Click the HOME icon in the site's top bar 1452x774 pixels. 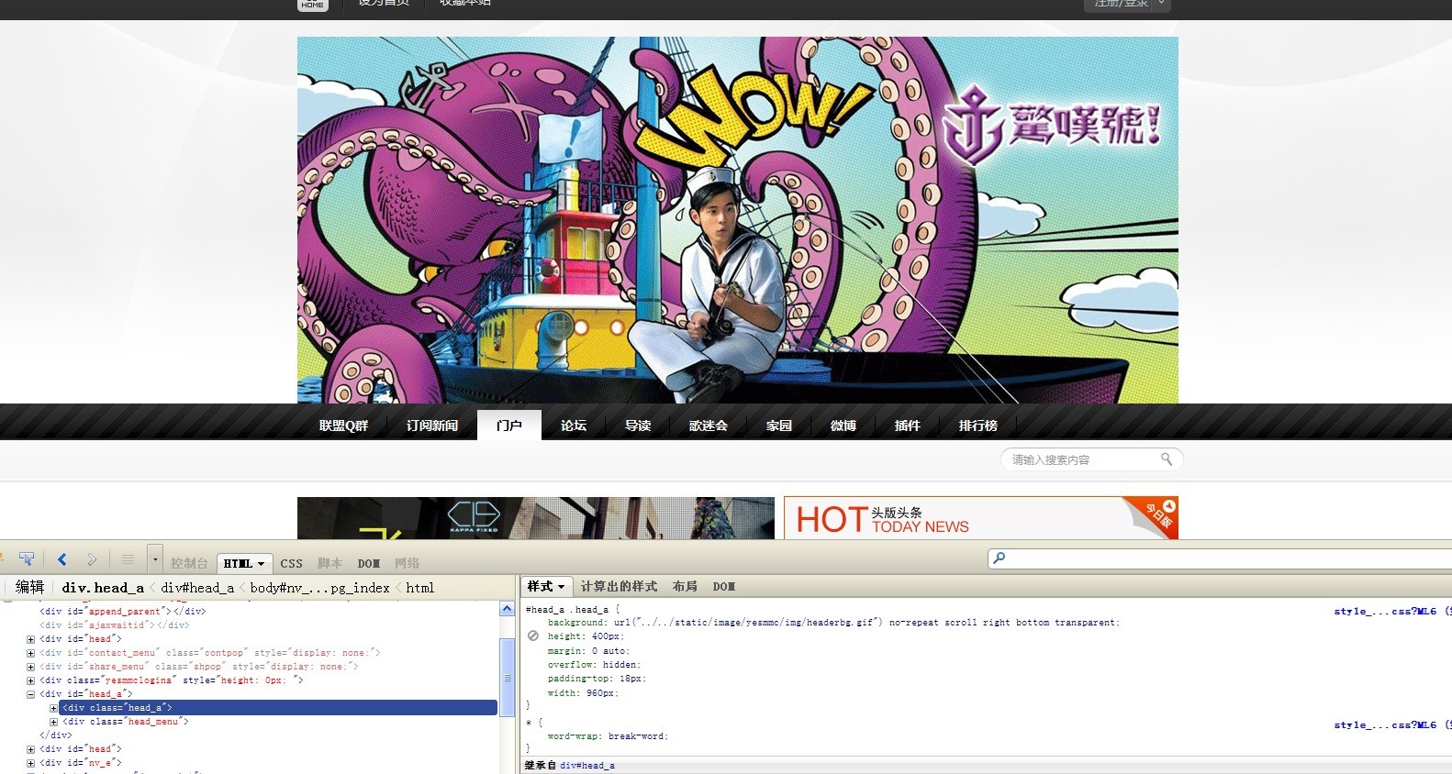click(x=313, y=5)
